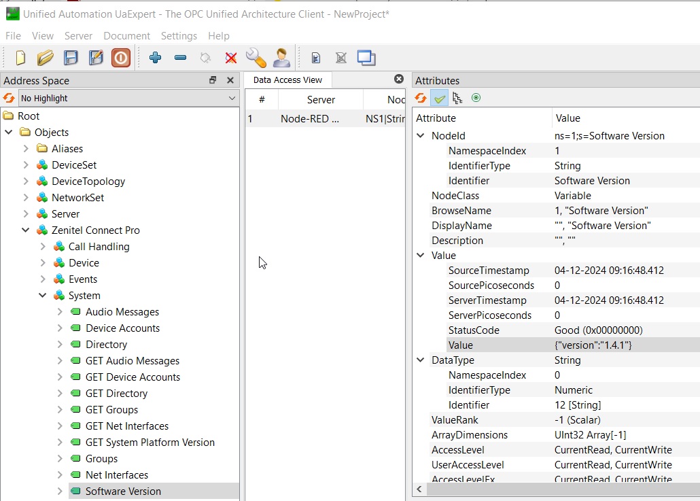Click the user identity person icon
The height and width of the screenshot is (501, 700).
pyautogui.click(x=281, y=58)
